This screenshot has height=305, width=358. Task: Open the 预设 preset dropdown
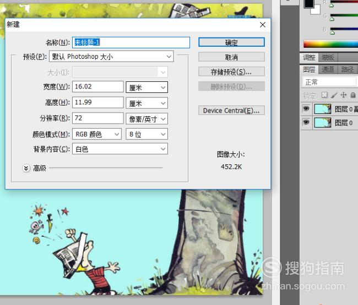111,57
